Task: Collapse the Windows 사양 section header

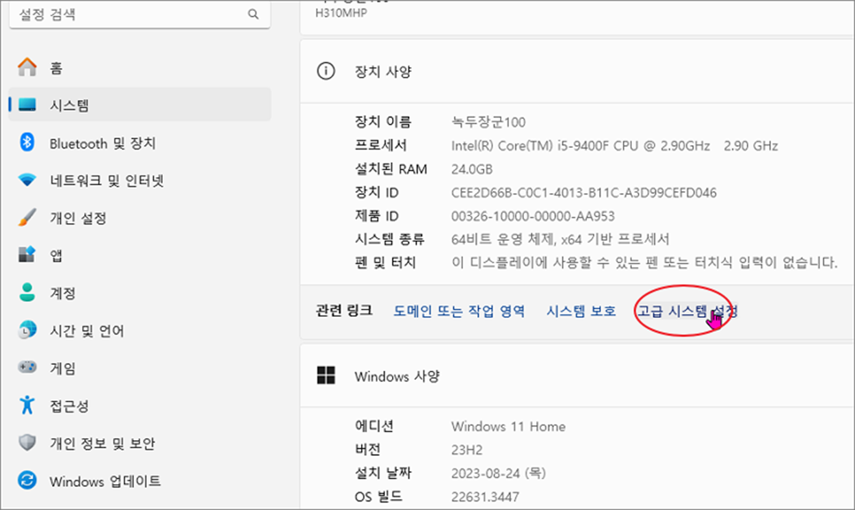Action: pos(577,376)
